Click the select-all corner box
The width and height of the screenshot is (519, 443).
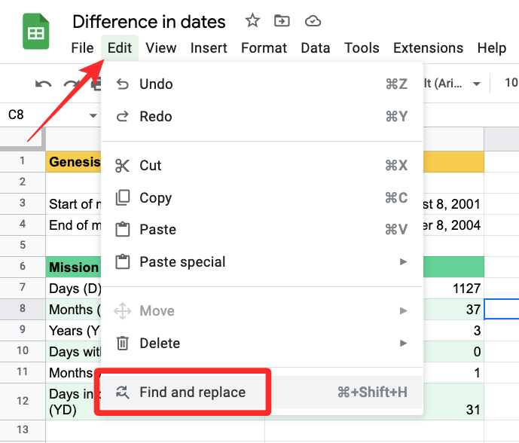[22, 139]
